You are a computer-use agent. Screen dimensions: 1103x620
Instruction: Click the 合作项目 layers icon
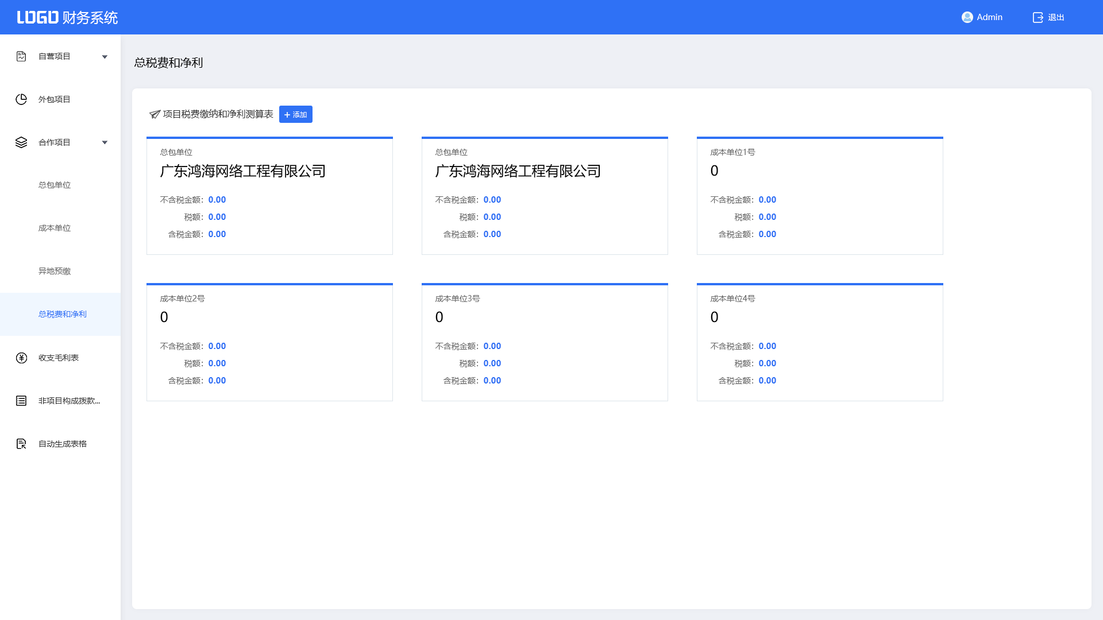tap(21, 142)
